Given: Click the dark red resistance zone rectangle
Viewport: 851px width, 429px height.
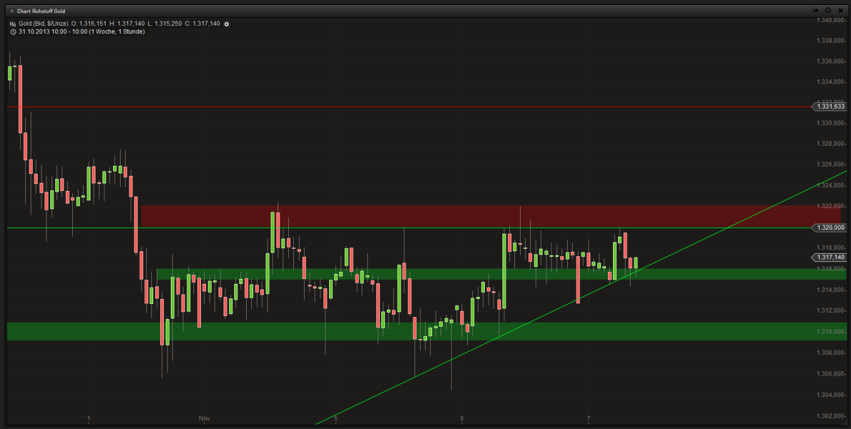Looking at the screenshot, I should (x=440, y=215).
